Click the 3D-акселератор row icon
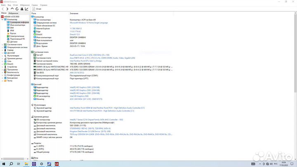 [35, 96]
